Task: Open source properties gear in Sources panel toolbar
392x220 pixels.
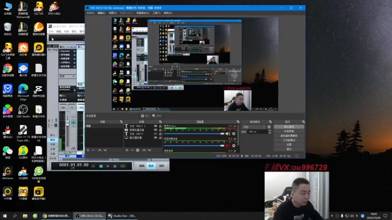Action: coord(138,150)
